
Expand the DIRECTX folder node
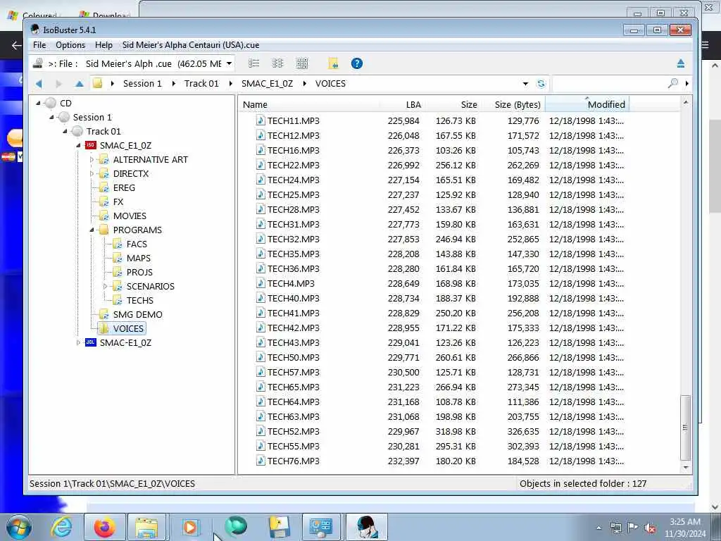[x=92, y=174]
